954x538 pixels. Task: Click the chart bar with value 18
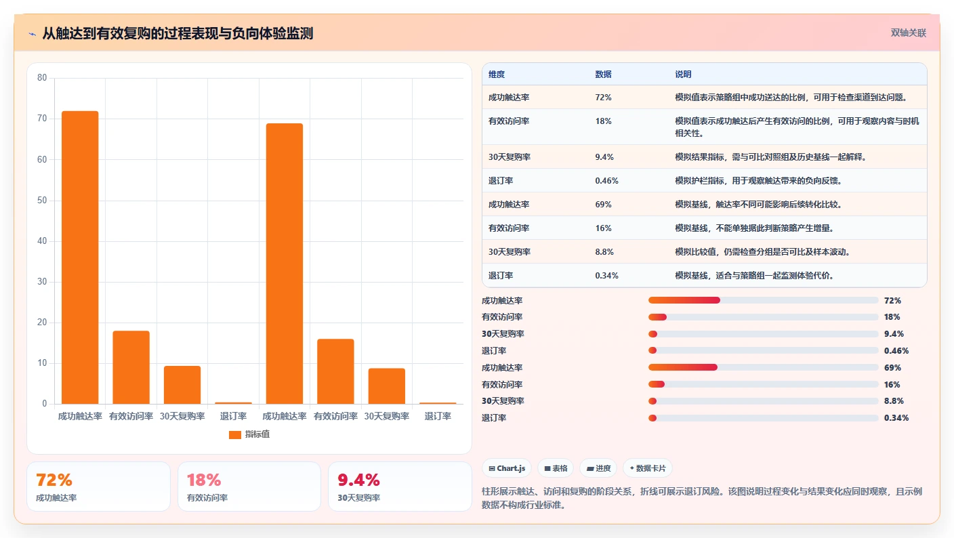(x=131, y=367)
